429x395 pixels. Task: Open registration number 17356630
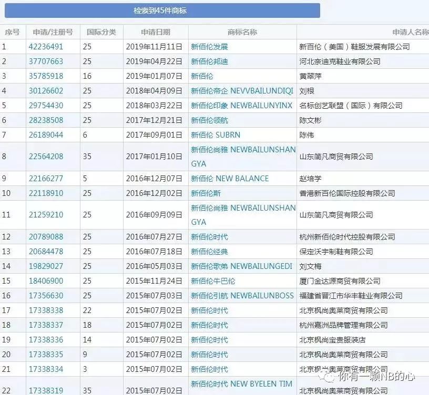[46, 296]
